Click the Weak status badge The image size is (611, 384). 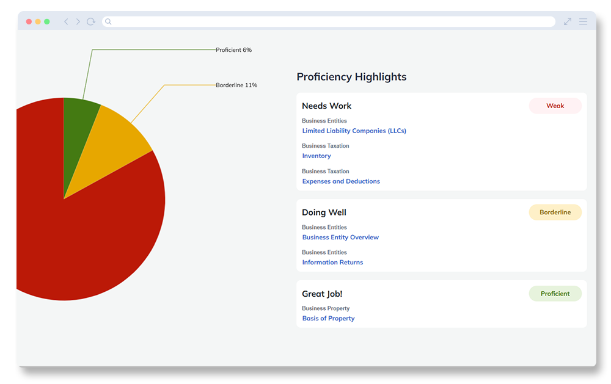point(555,106)
